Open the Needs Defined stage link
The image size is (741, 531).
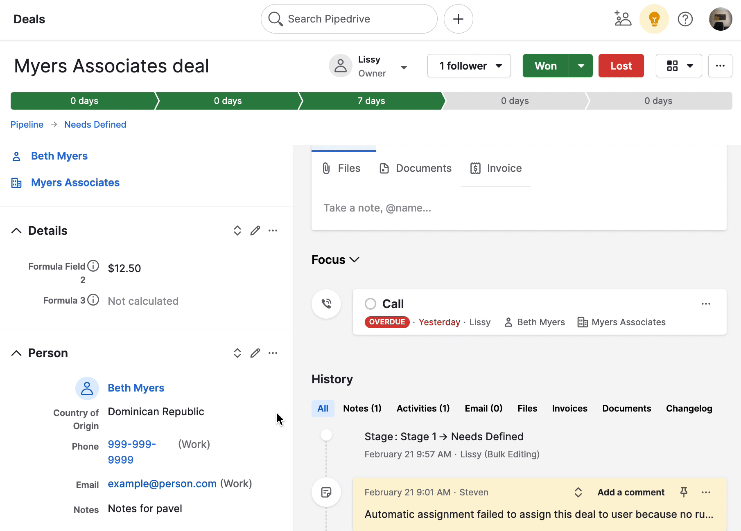(x=95, y=124)
